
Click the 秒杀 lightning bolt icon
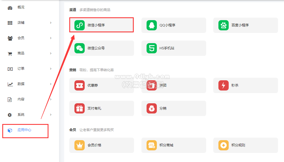(x=224, y=85)
